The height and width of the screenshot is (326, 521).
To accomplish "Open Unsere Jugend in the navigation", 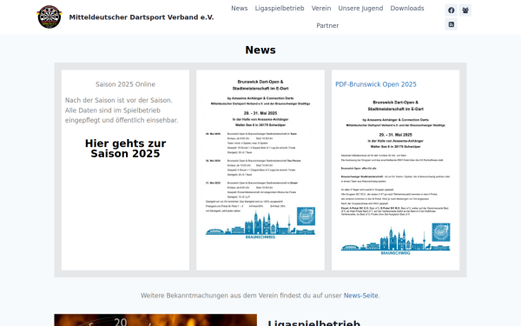I will click(x=360, y=9).
